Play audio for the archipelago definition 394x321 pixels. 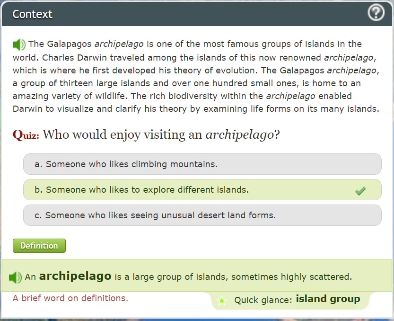click(x=15, y=277)
